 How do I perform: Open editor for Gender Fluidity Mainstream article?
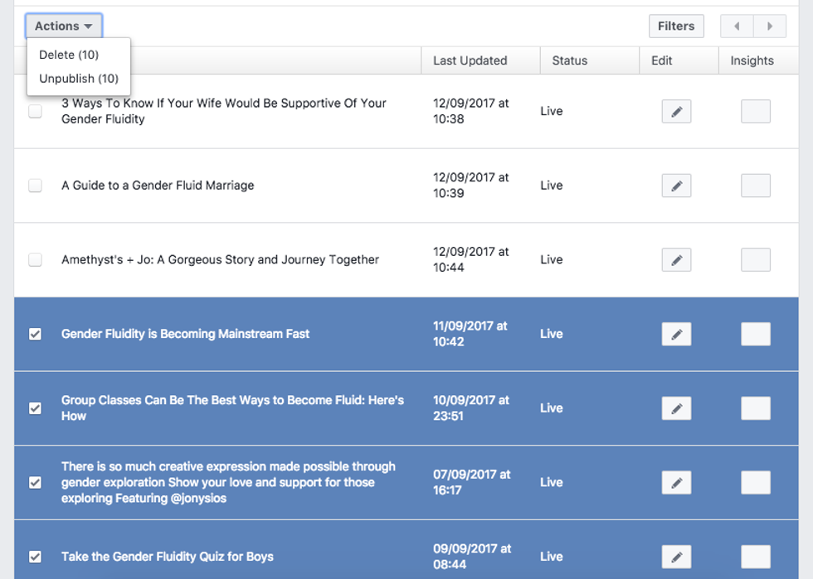[x=676, y=334]
